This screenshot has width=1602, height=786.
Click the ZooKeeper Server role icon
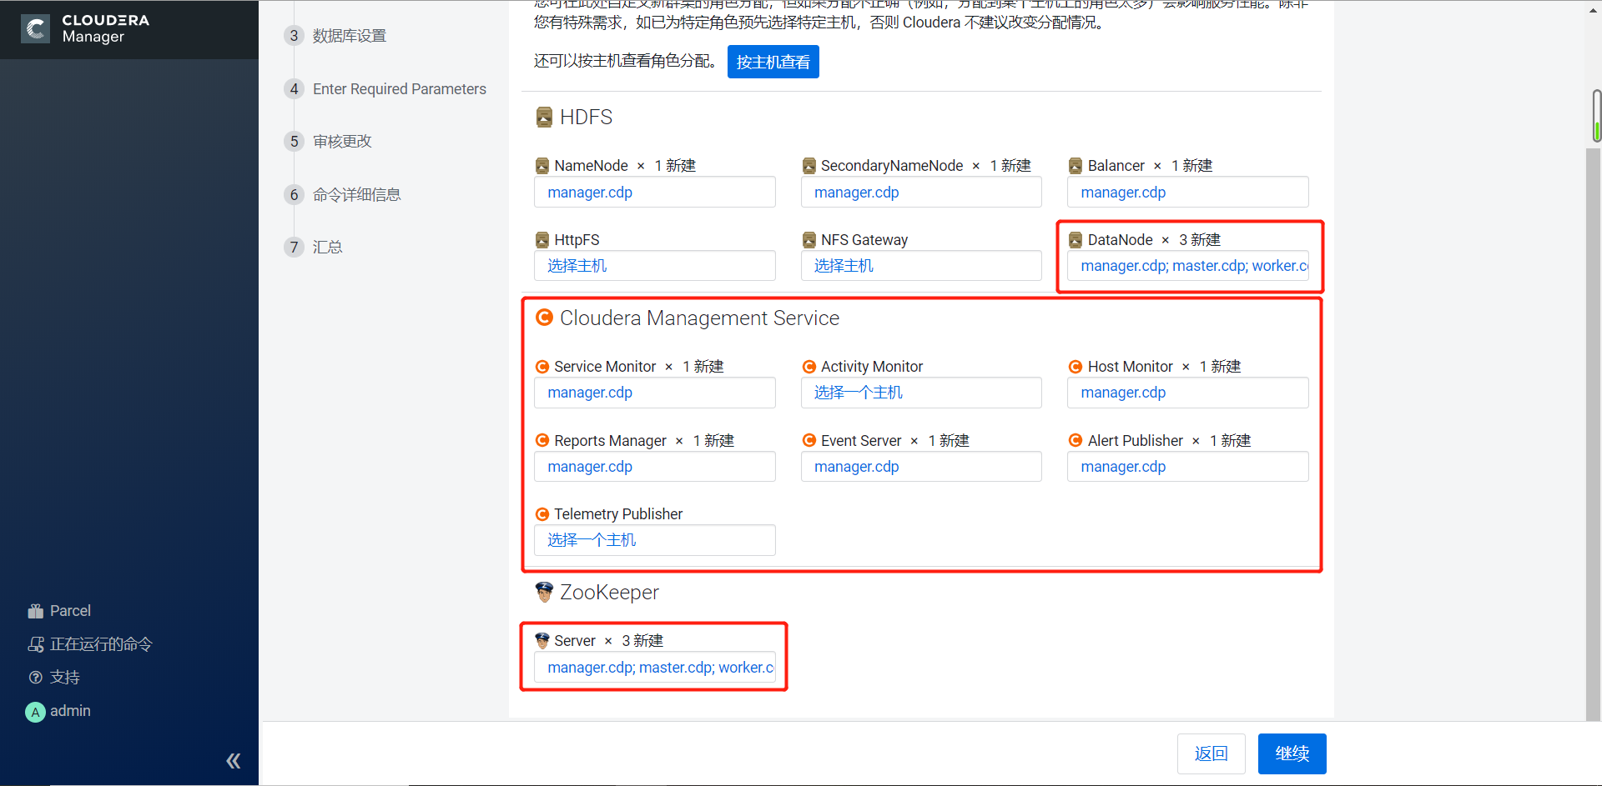[x=542, y=640]
